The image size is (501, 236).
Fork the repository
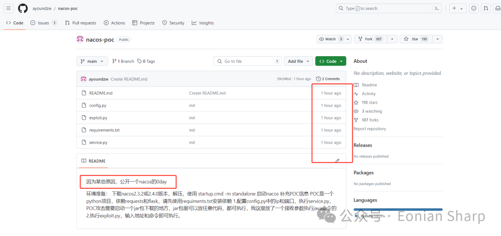pos(371,39)
